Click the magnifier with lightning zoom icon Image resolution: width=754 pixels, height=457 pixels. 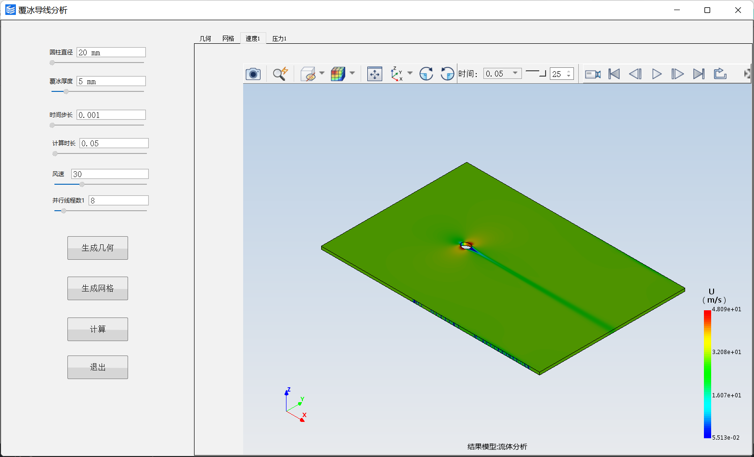tap(280, 74)
